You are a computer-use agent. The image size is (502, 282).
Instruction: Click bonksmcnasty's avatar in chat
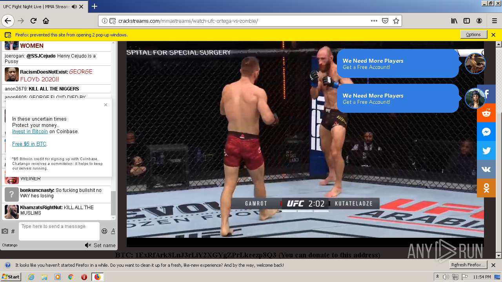coord(12,194)
